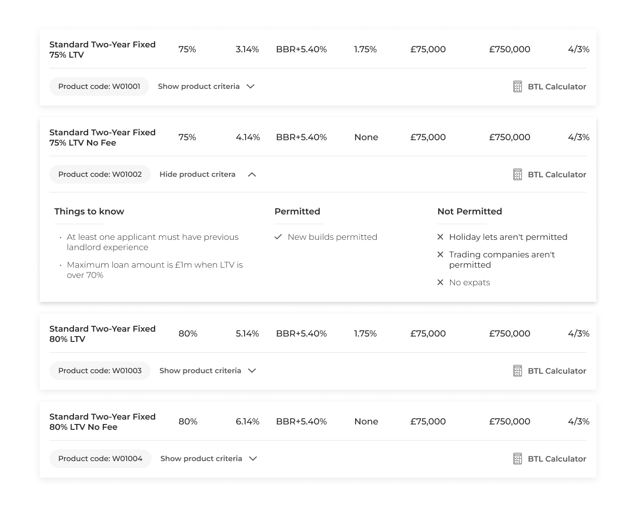The image size is (636, 507).
Task: Click the chevron-up icon beside Hide product criteria
Action: pyautogui.click(x=252, y=174)
